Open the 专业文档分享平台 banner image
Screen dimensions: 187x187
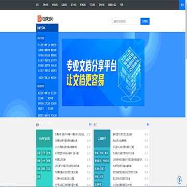point(103,72)
